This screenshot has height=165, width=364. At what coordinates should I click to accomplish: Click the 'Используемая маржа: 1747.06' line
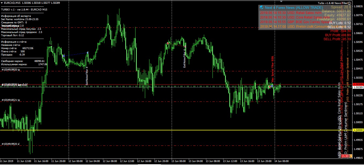coord(24,64)
